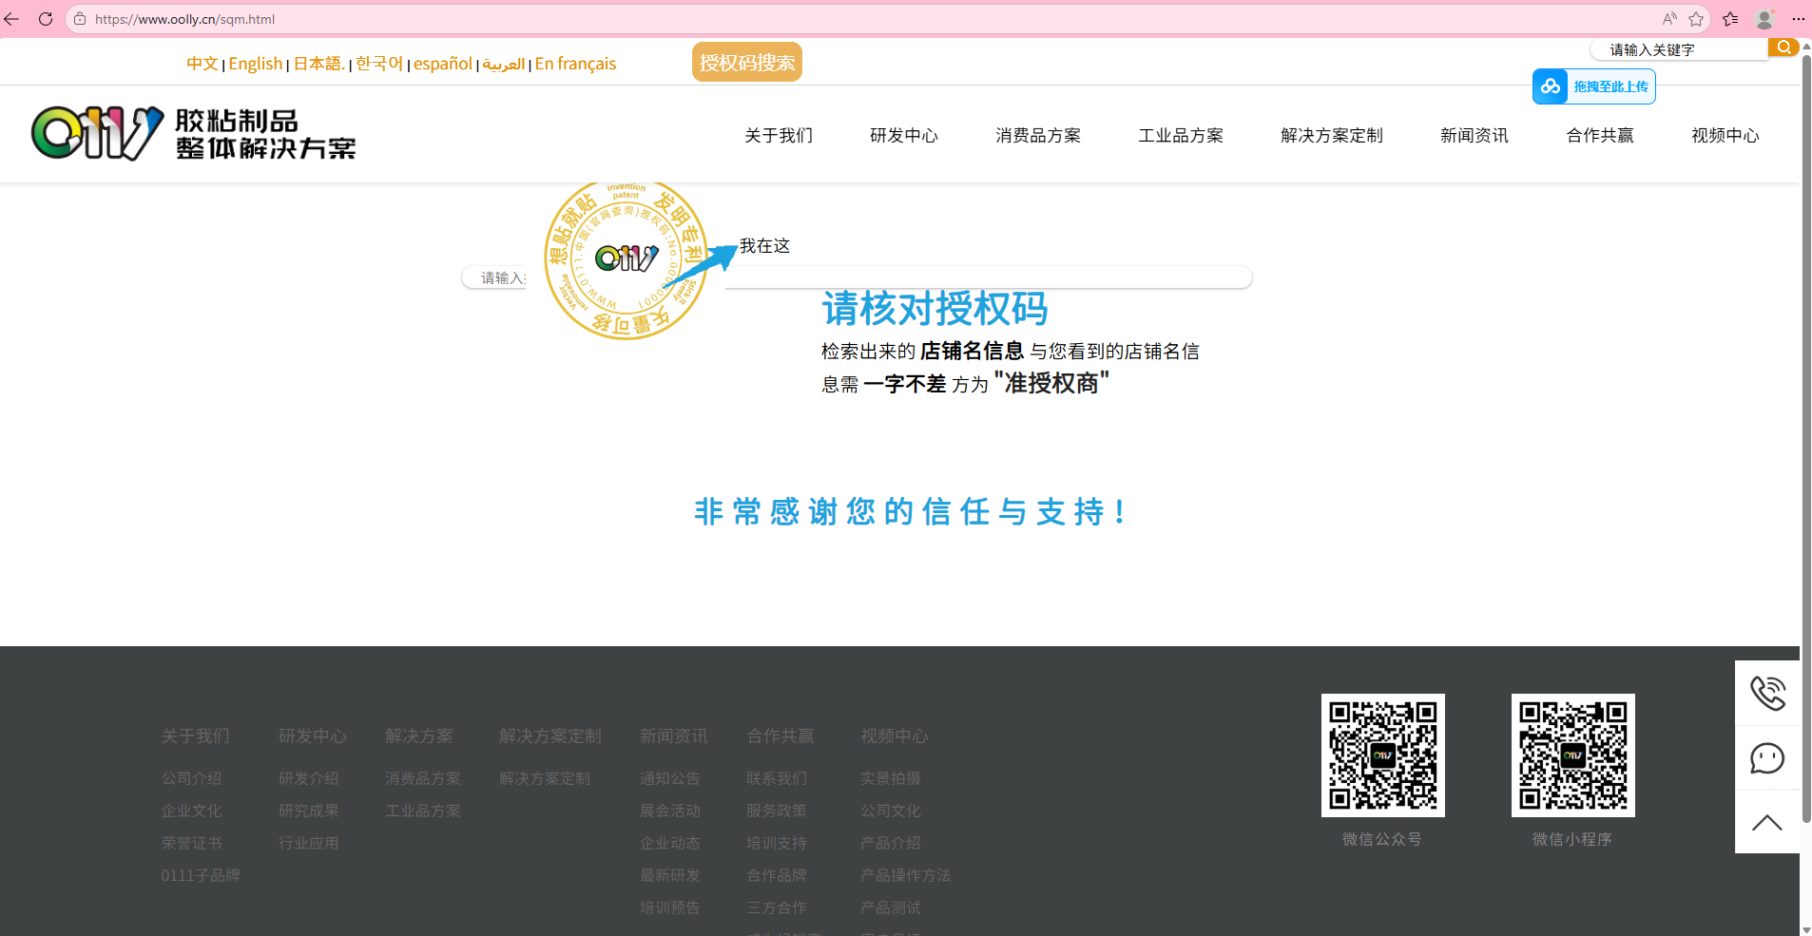Open the 关于我们 menu item

(779, 135)
